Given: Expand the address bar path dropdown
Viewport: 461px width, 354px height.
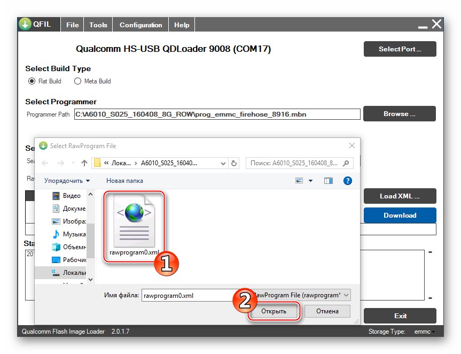Looking at the screenshot, I should pyautogui.click(x=223, y=163).
